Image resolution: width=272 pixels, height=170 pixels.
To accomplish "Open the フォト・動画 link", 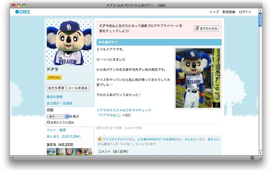I will pyautogui.click(x=57, y=130).
